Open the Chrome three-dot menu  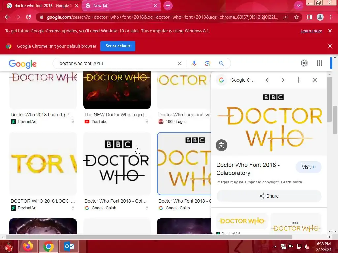(x=331, y=17)
